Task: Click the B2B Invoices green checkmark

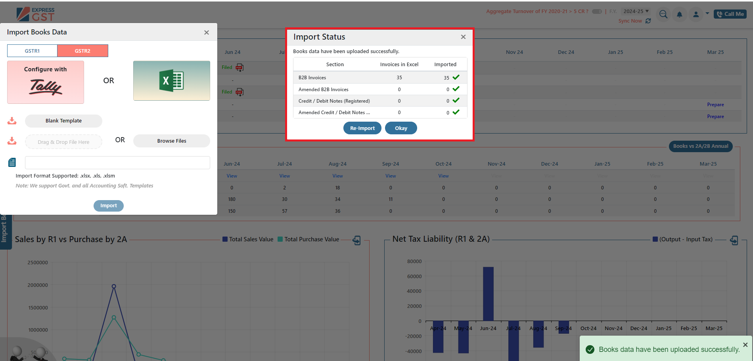Action: point(456,77)
